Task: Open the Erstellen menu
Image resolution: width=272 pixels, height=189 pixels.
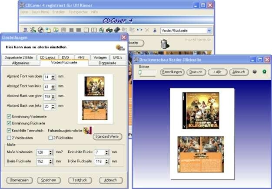Action: [x=59, y=12]
